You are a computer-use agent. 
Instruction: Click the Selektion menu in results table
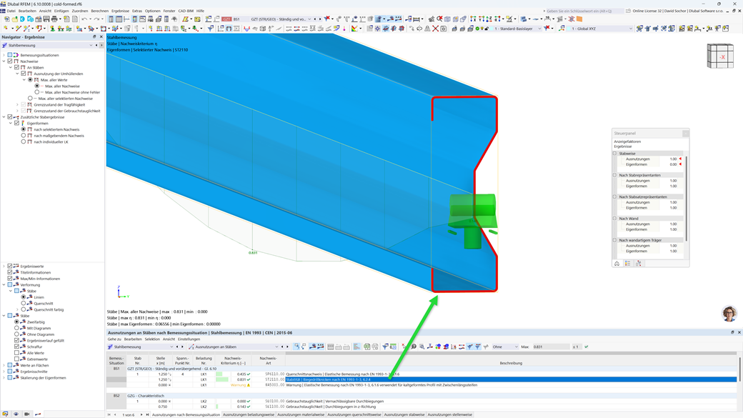coord(152,339)
